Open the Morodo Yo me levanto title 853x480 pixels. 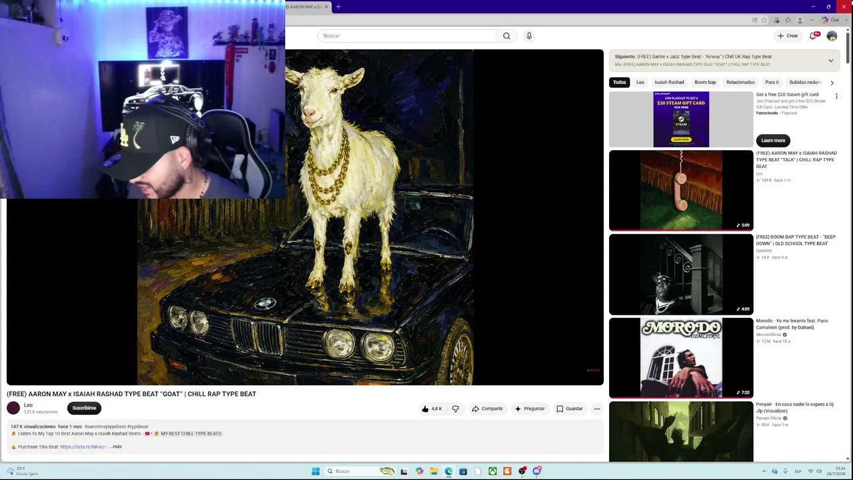792,324
